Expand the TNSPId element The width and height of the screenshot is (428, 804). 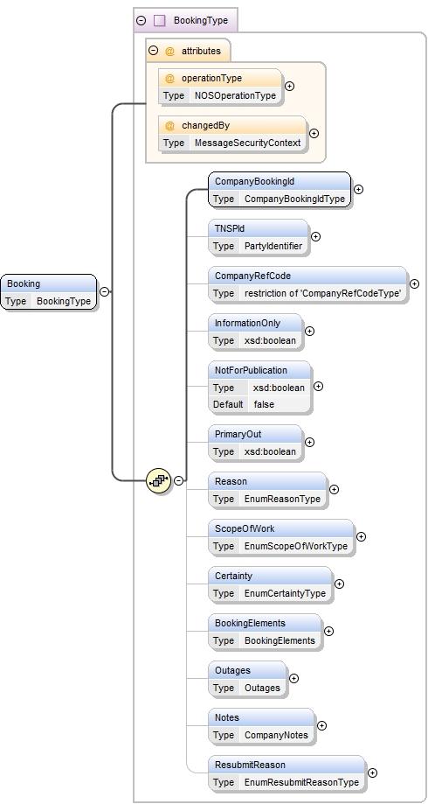pyautogui.click(x=316, y=236)
